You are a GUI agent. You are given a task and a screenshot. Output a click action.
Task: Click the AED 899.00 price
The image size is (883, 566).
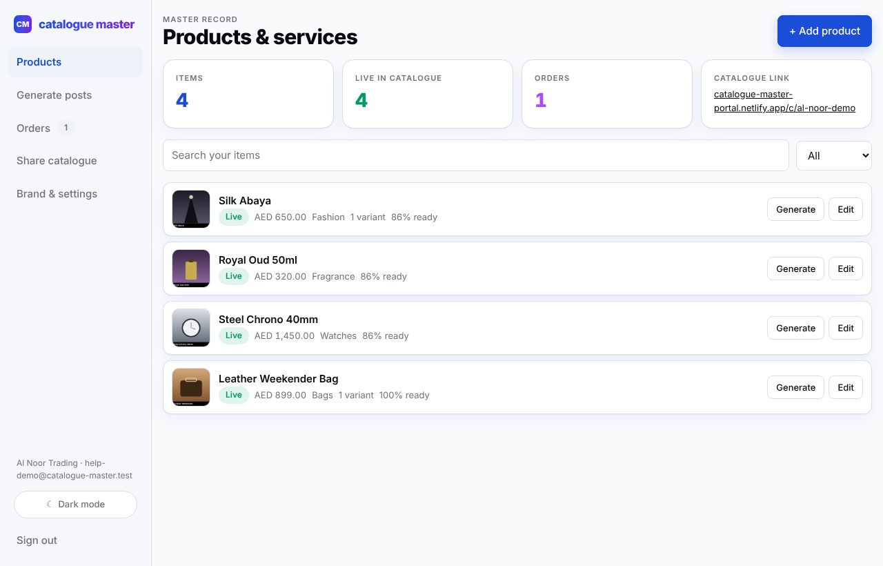pos(280,396)
